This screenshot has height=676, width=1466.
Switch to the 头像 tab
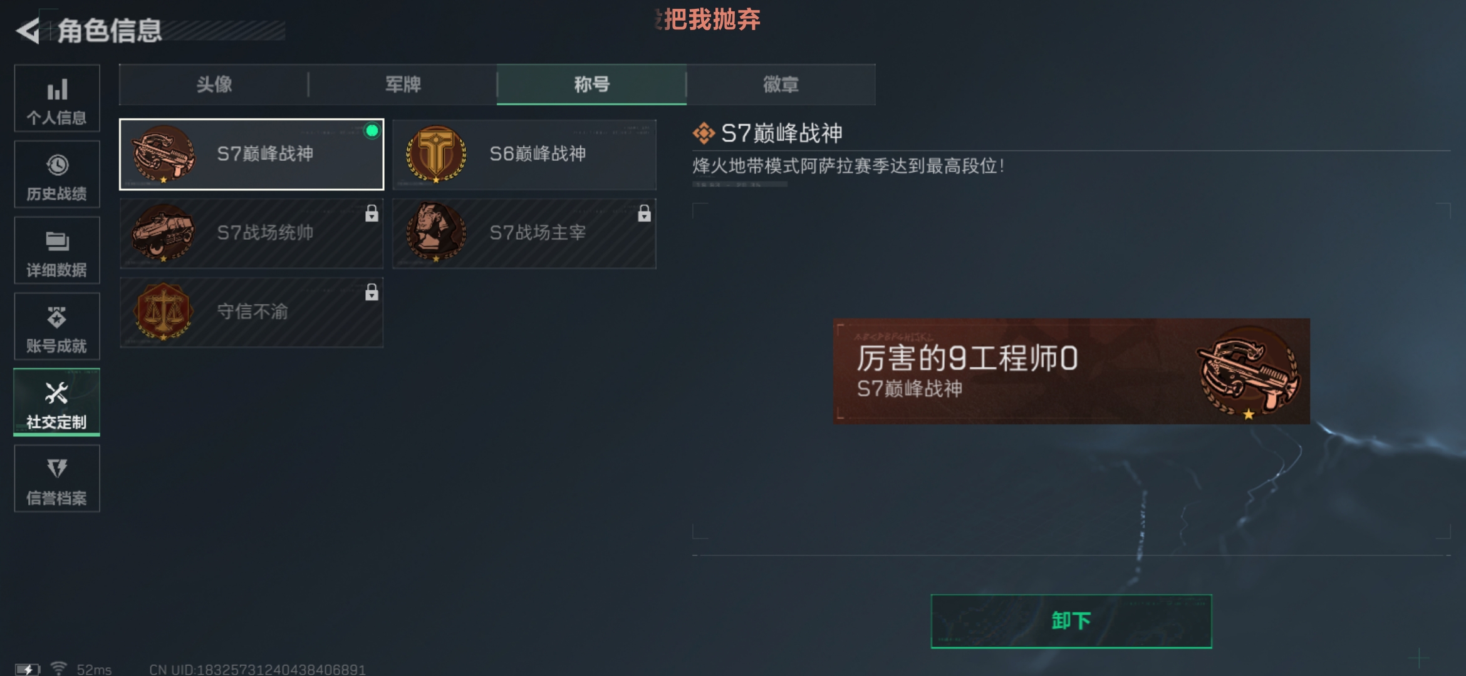[x=214, y=84]
